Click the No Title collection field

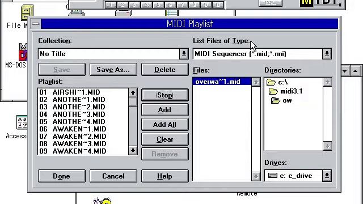[x=108, y=54]
